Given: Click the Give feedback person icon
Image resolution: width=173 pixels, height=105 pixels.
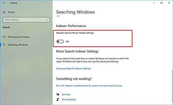Looking at the screenshot, I should point(58,99).
